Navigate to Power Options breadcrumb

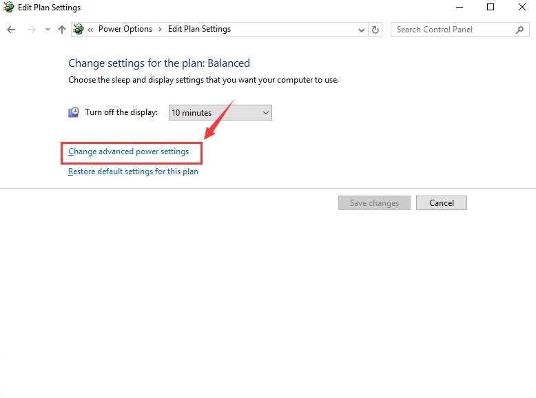(125, 30)
